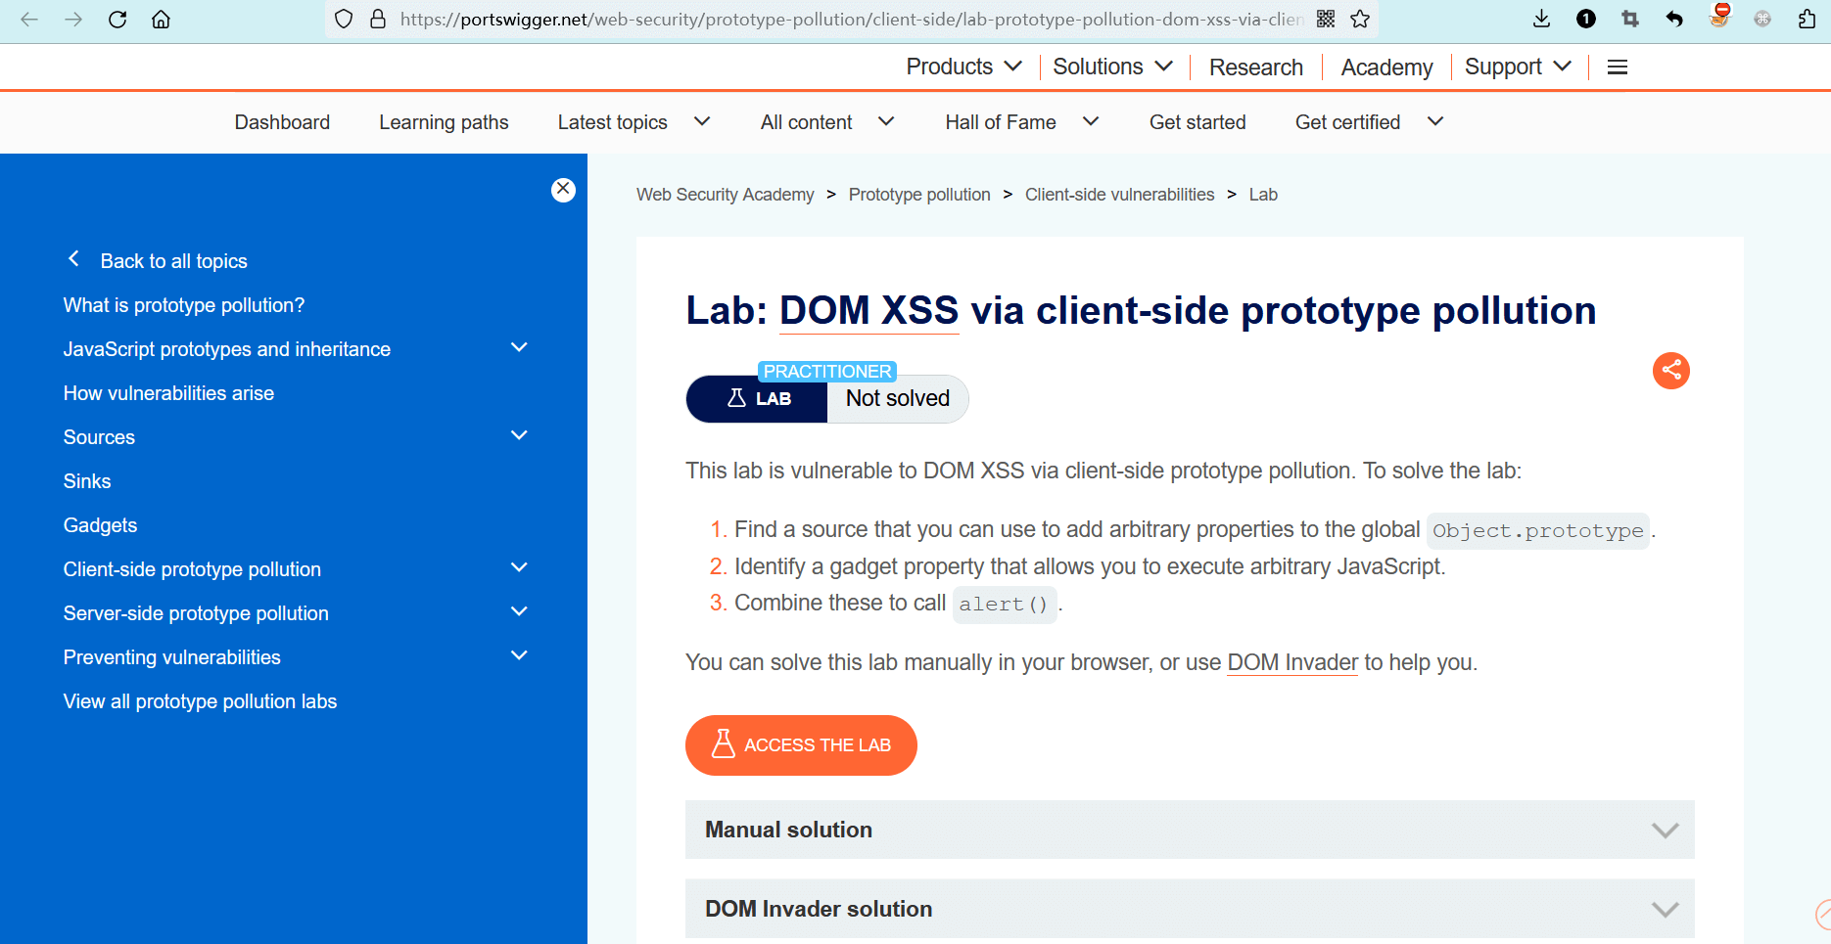
Task: Open the Get started page
Action: pos(1197,122)
